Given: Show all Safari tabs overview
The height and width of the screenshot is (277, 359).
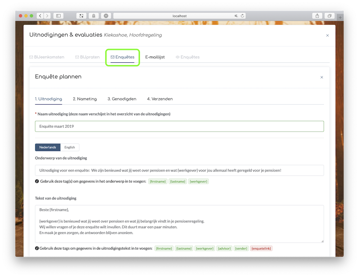Looking at the screenshot, I should point(329,16).
